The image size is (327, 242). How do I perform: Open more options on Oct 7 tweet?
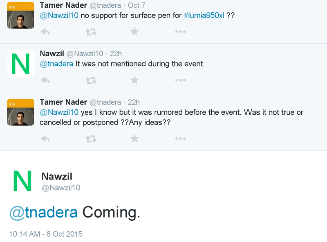(x=180, y=31)
